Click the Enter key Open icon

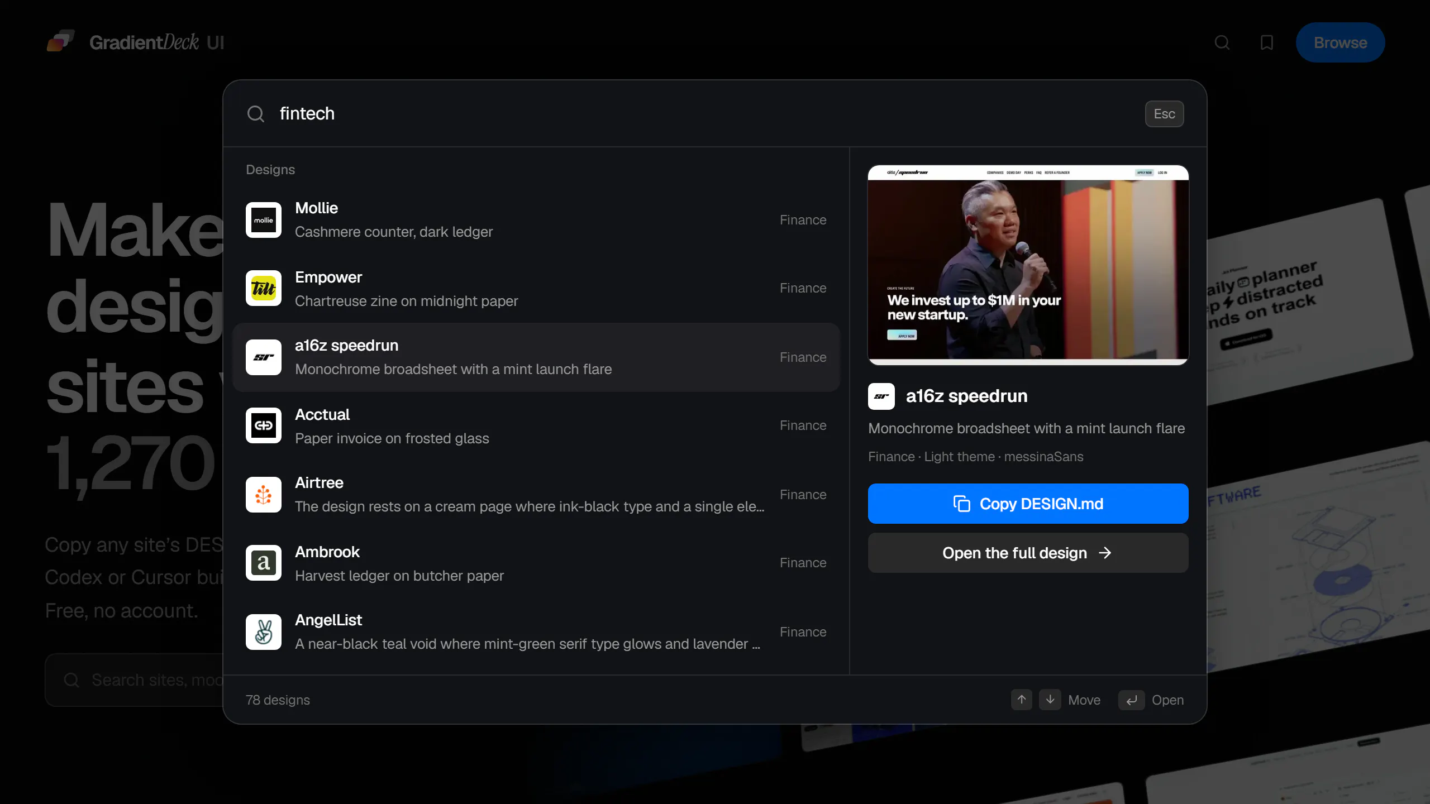tap(1132, 700)
